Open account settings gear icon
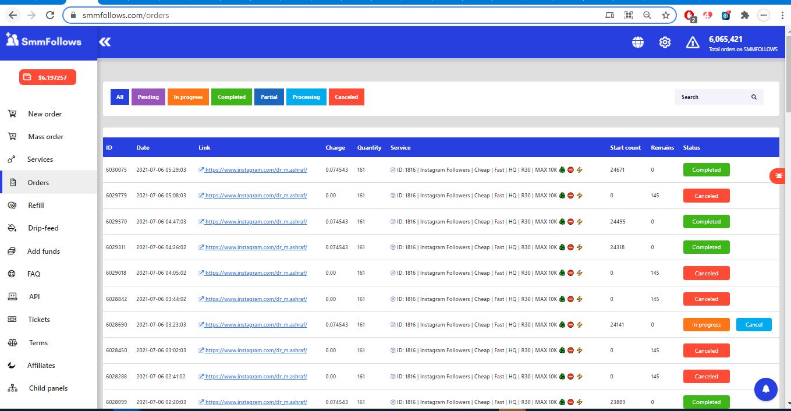 665,42
